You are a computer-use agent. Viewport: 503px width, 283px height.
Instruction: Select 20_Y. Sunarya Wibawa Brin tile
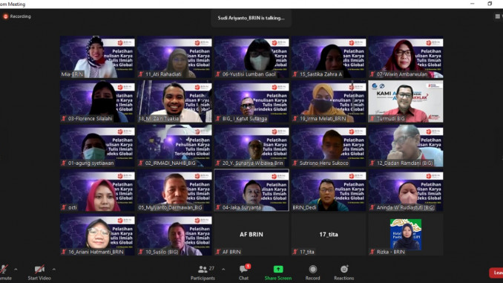click(251, 146)
